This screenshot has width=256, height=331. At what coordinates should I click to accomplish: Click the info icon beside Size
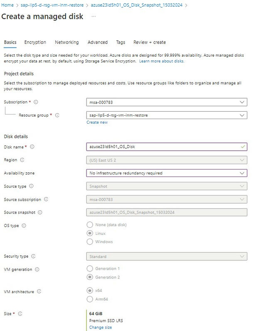click(20, 314)
